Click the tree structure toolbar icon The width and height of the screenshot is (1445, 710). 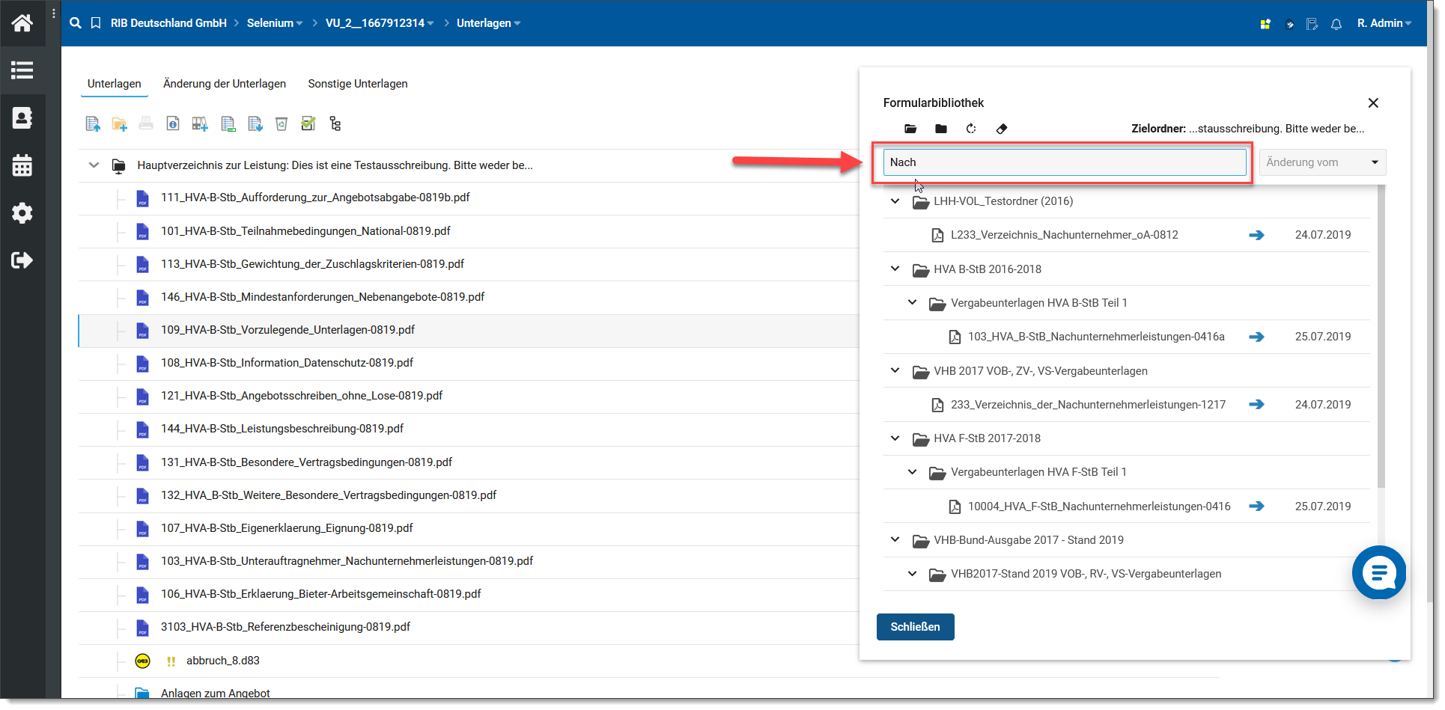[x=335, y=124]
